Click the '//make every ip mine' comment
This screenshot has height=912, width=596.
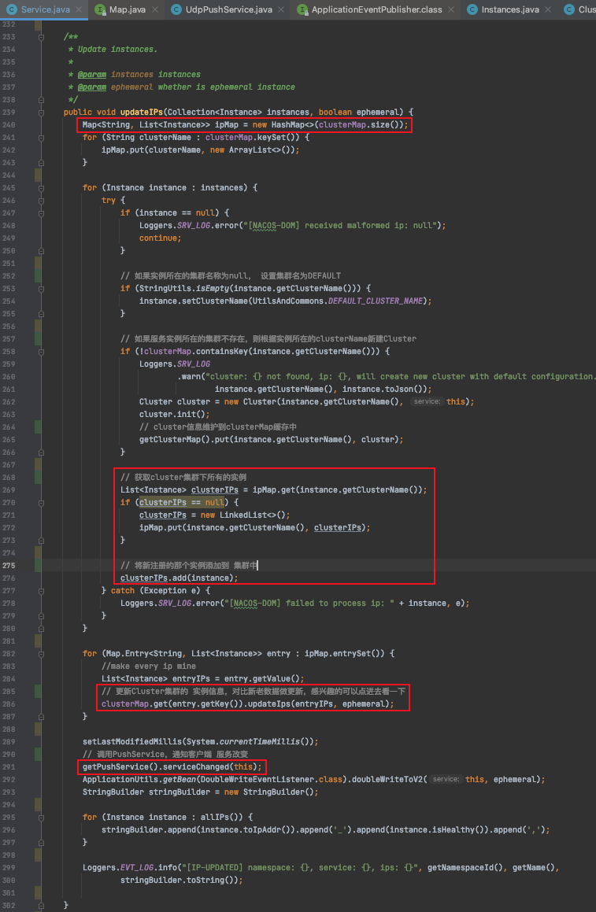149,666
